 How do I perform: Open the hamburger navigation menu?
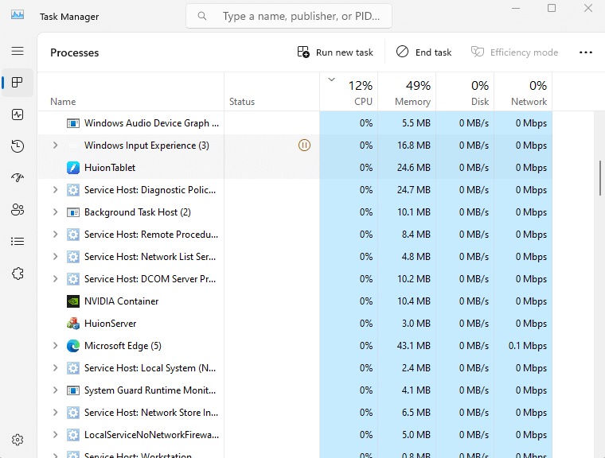pyautogui.click(x=18, y=51)
